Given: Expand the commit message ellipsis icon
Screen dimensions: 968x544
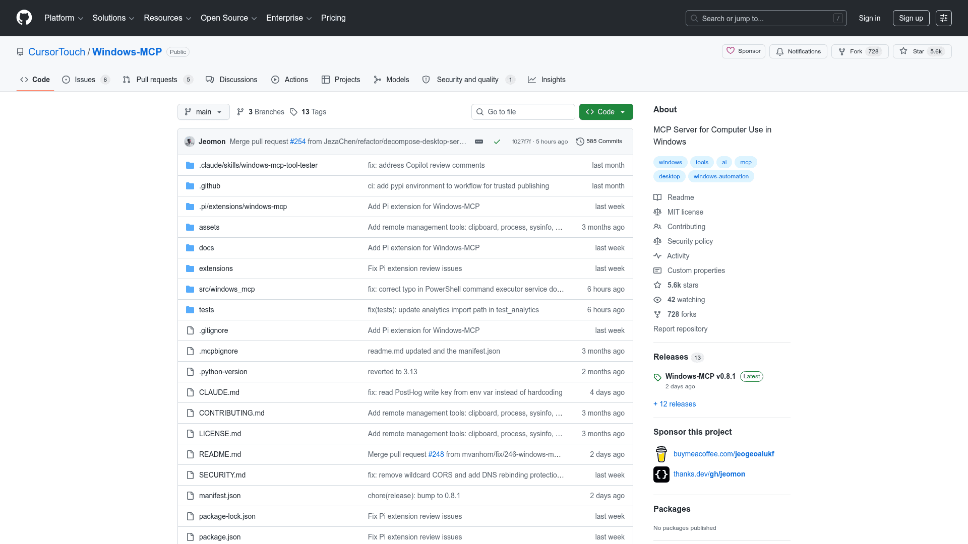Looking at the screenshot, I should (479, 142).
